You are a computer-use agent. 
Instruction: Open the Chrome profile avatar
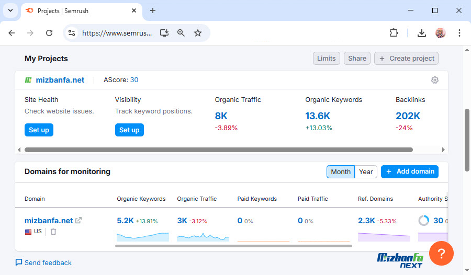440,33
